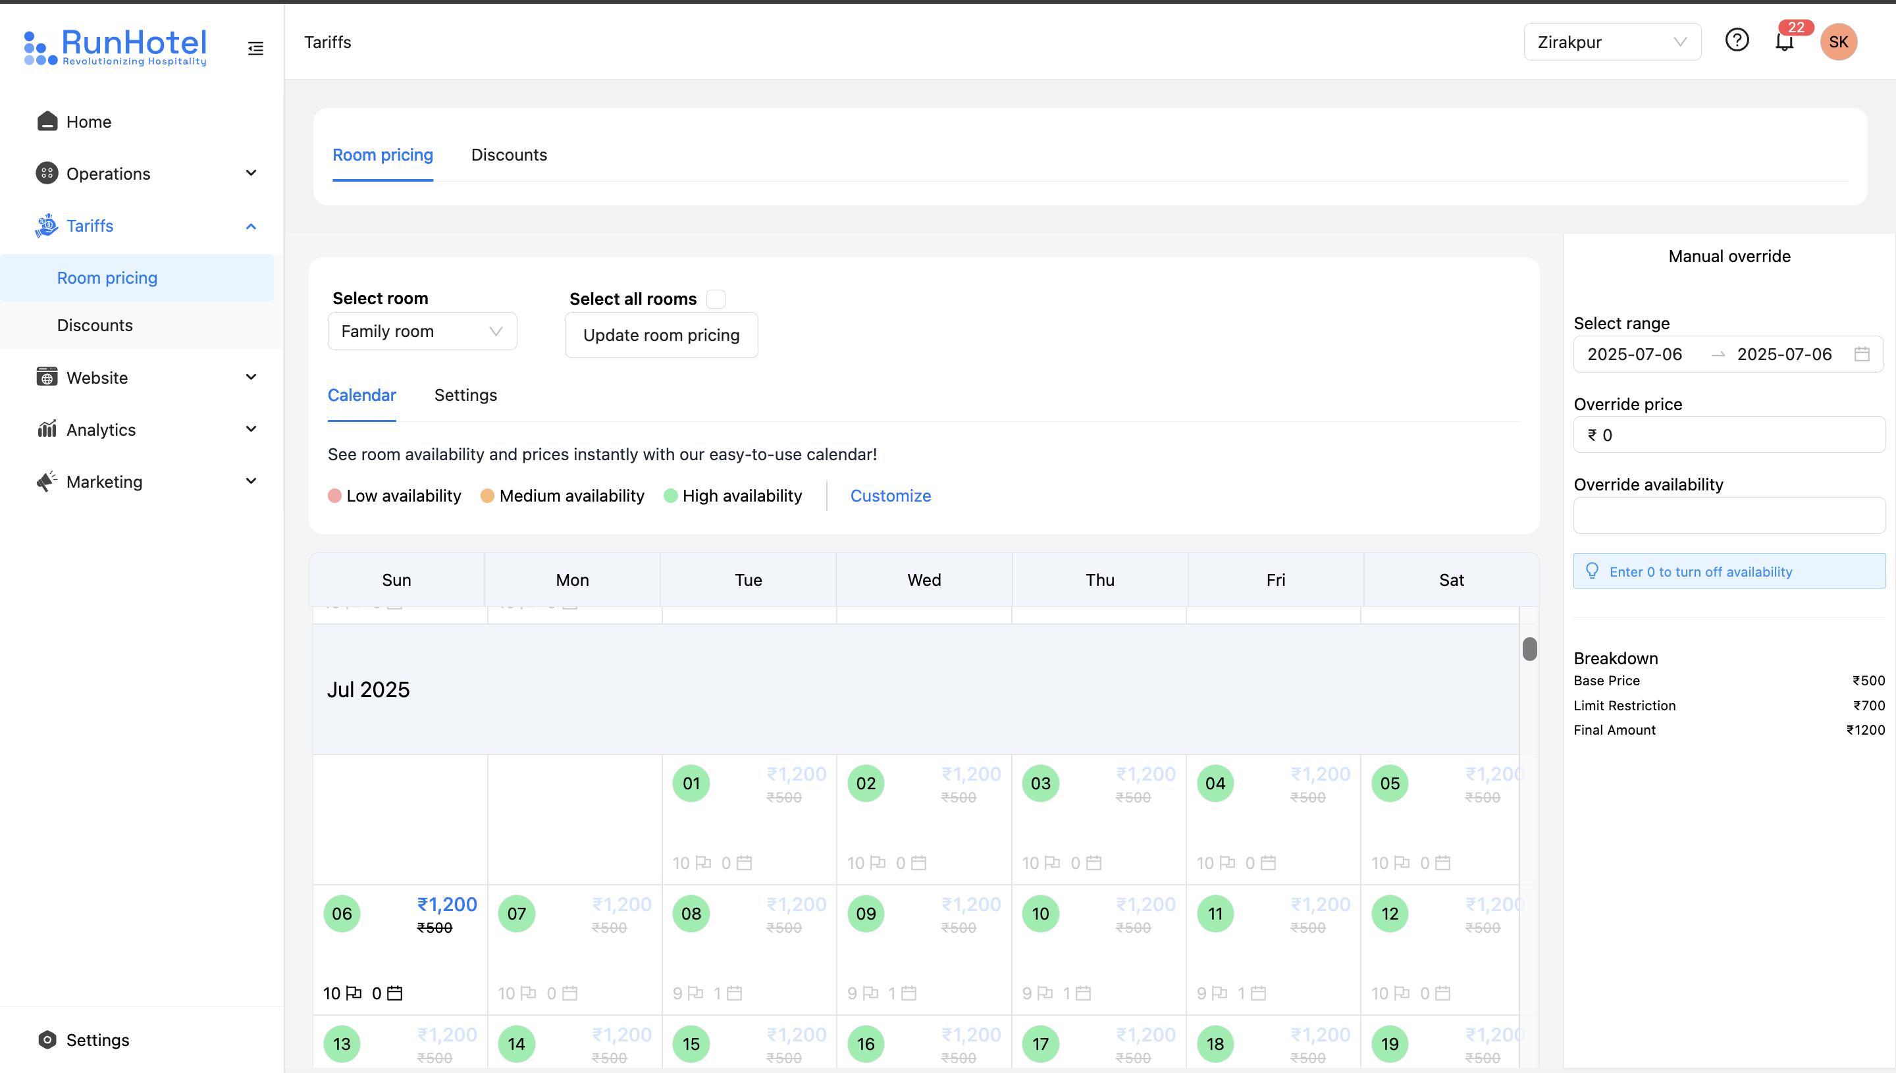The image size is (1896, 1073).
Task: Click the Sun column header
Action: click(x=396, y=580)
